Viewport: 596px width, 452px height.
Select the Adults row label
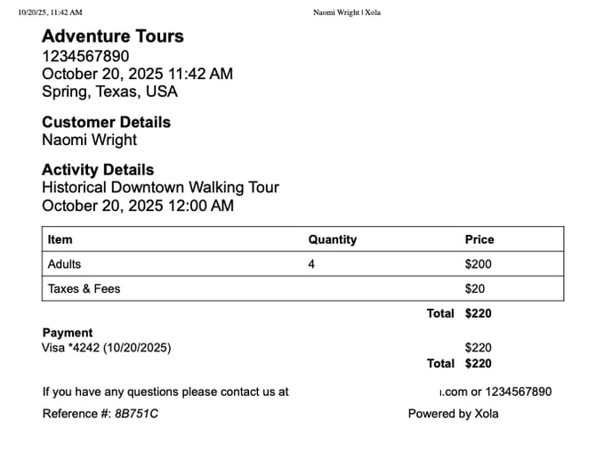64,264
